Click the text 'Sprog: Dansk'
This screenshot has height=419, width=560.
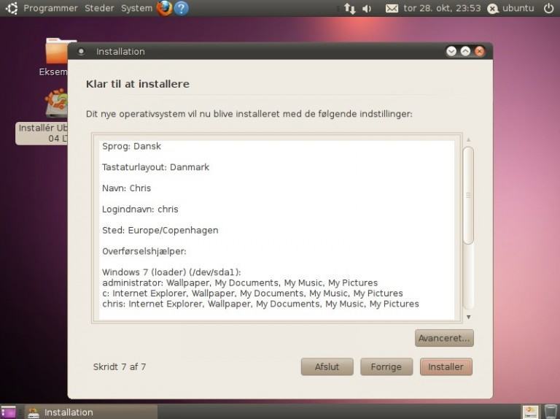click(131, 146)
